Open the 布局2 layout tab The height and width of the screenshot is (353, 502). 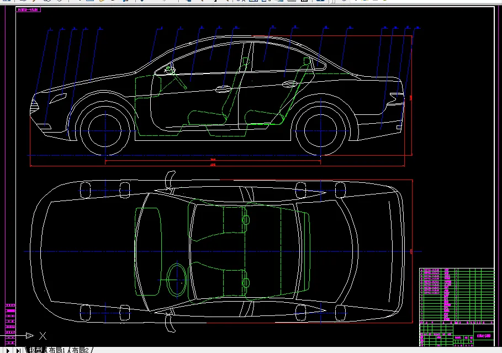[80, 350]
